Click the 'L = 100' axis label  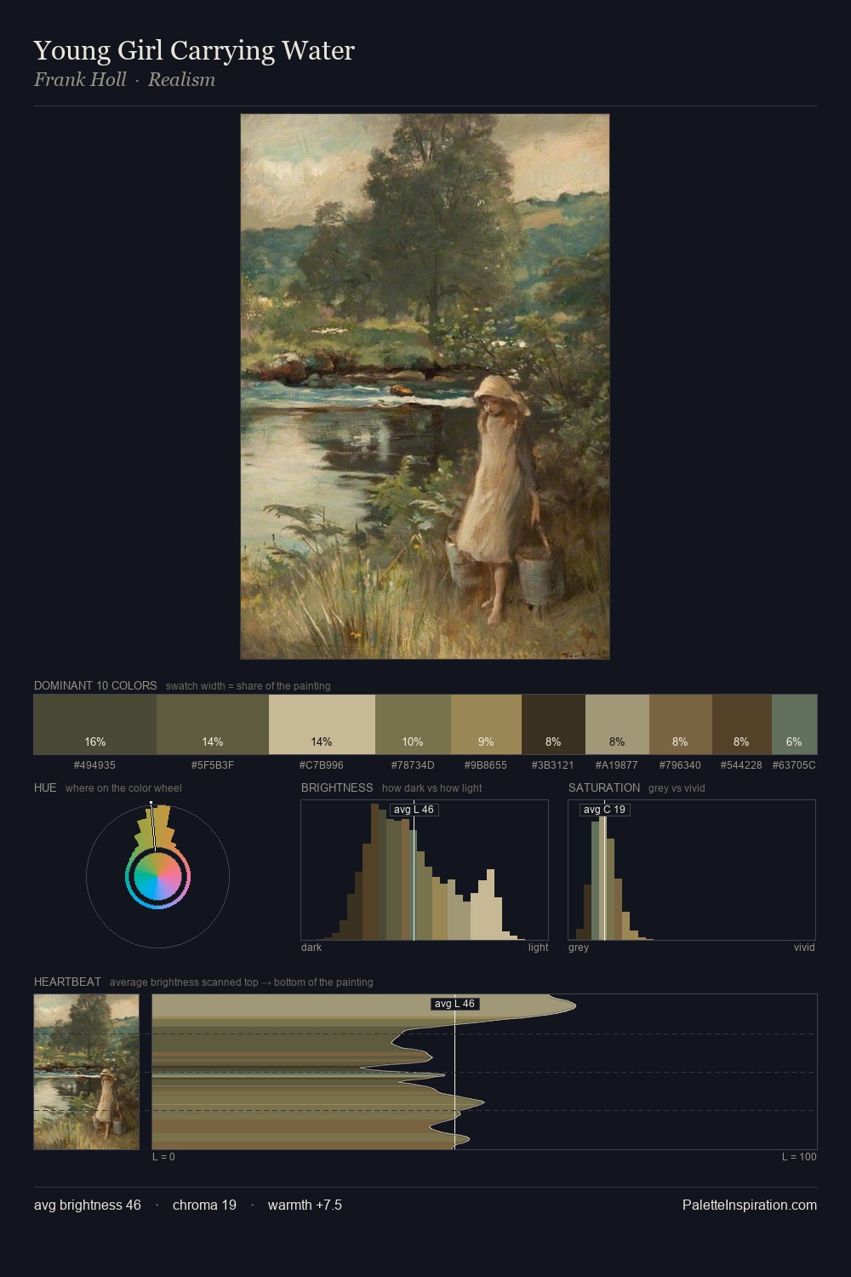coord(799,1157)
